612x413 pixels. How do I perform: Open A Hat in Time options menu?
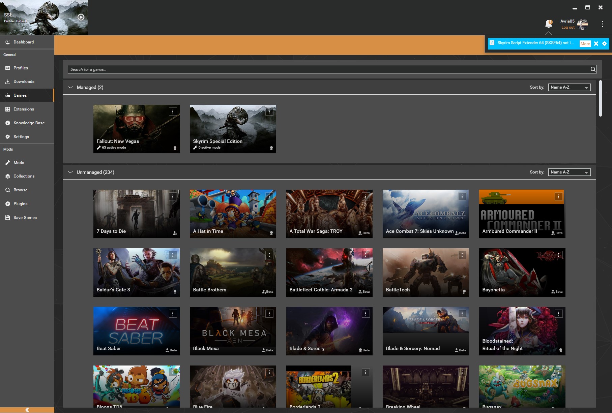[x=269, y=196]
